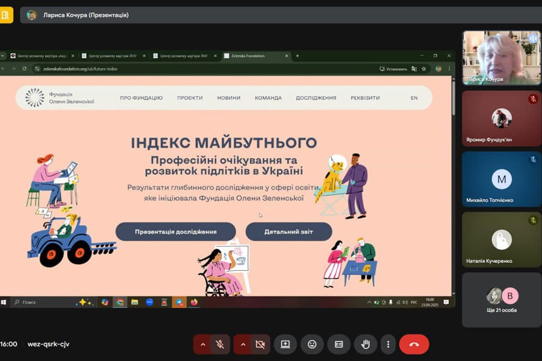Turn on the disabled camera
Image resolution: width=542 pixels, height=361 pixels.
click(x=260, y=344)
